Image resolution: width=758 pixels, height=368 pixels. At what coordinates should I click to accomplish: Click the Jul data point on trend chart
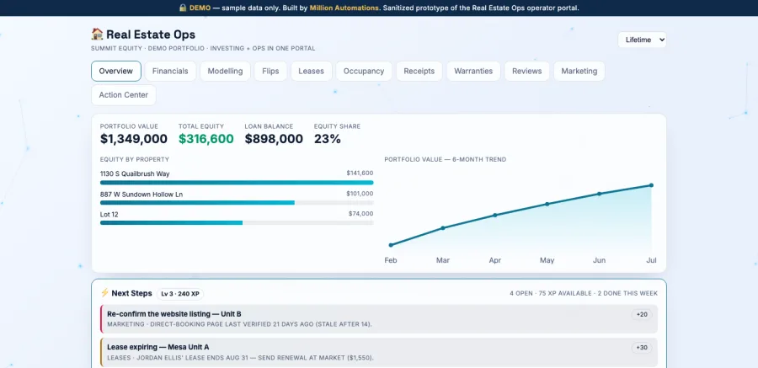pos(651,185)
